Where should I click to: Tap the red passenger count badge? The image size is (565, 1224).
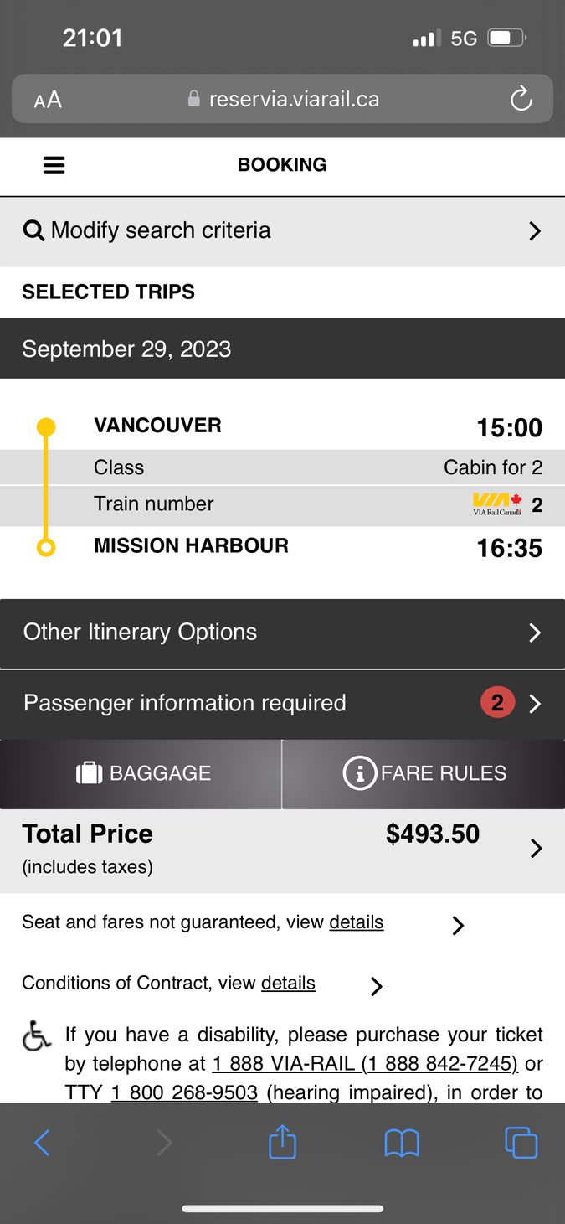[497, 703]
